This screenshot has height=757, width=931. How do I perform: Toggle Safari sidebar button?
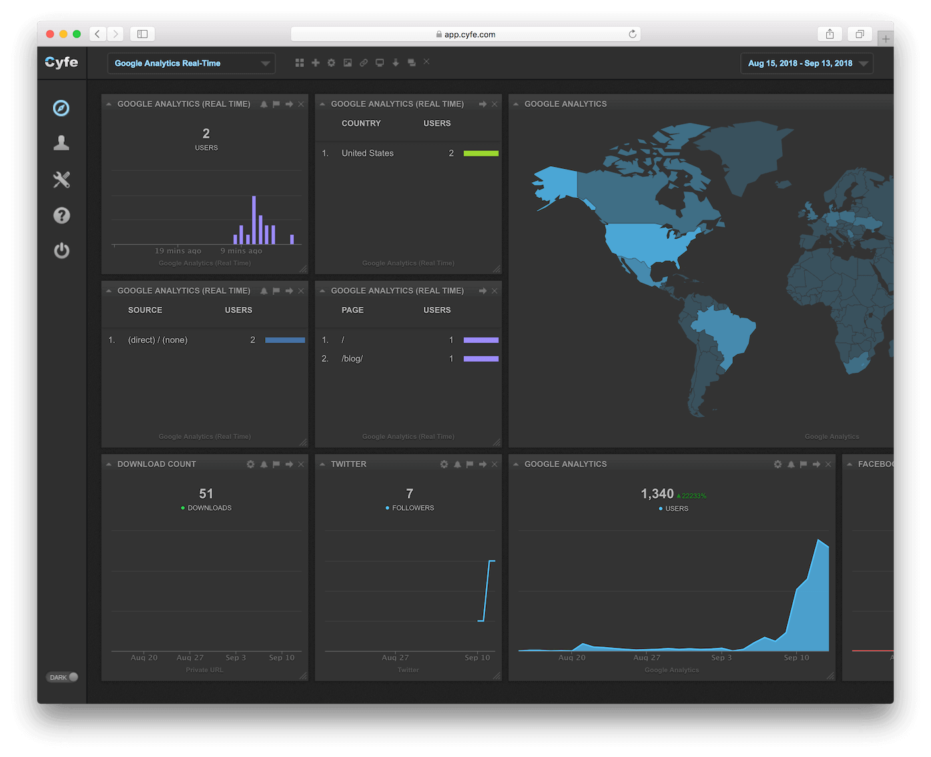pos(142,34)
